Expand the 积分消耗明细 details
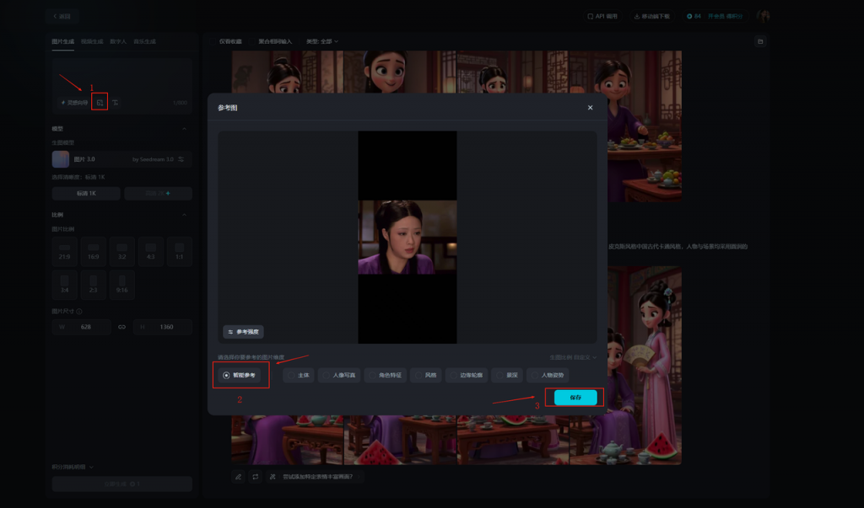The height and width of the screenshot is (508, 864). tap(73, 467)
